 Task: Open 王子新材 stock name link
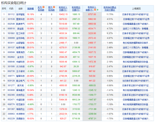point(21,71)
